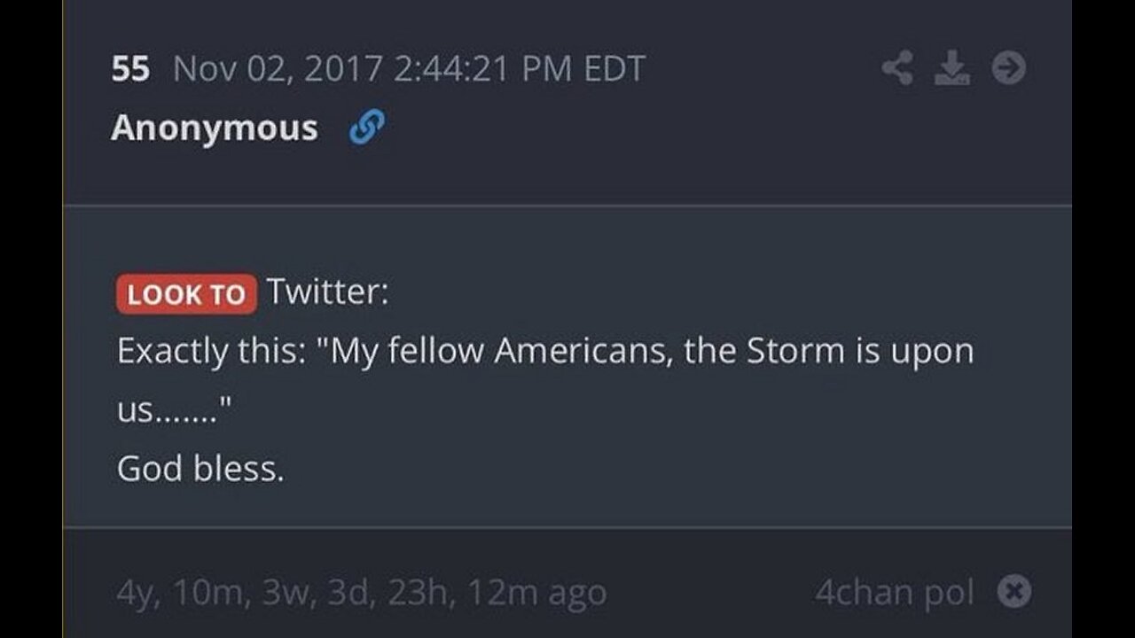Click the X icon beside 4chan pol
This screenshot has height=638, width=1135.
(x=1014, y=592)
